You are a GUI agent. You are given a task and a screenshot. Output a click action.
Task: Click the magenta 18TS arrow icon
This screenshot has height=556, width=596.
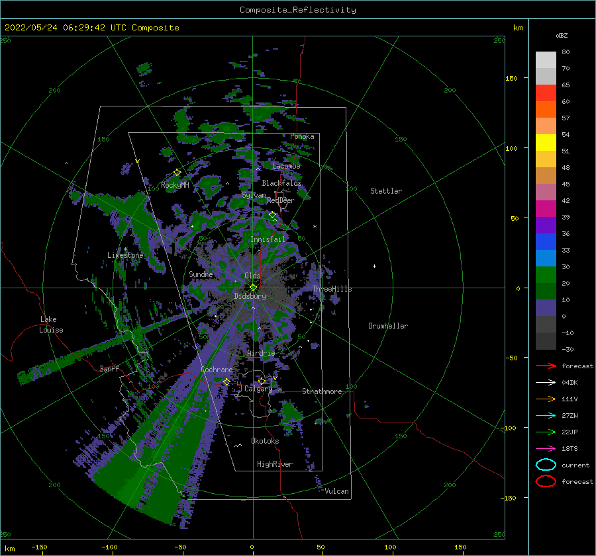point(546,449)
